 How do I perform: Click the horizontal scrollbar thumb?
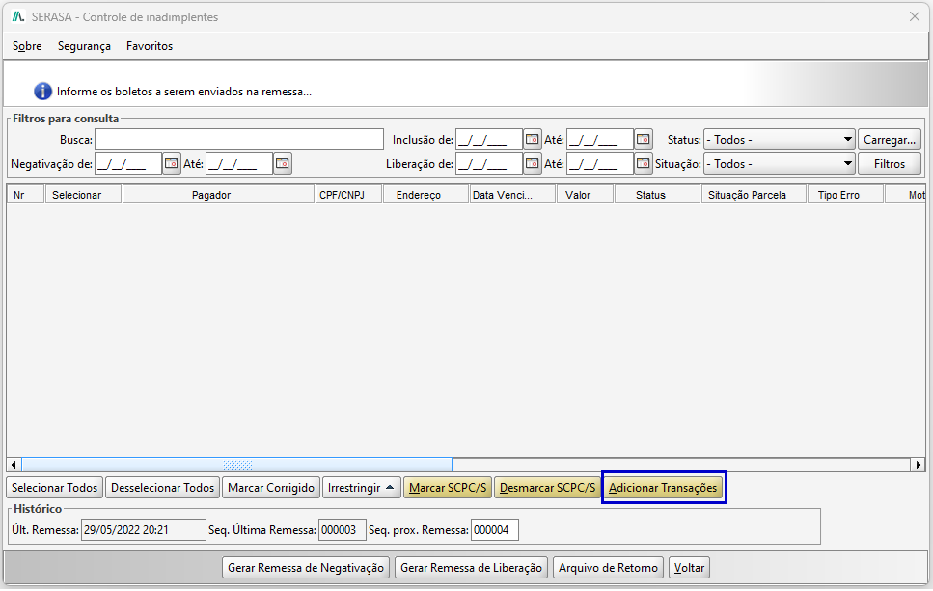[x=236, y=465]
